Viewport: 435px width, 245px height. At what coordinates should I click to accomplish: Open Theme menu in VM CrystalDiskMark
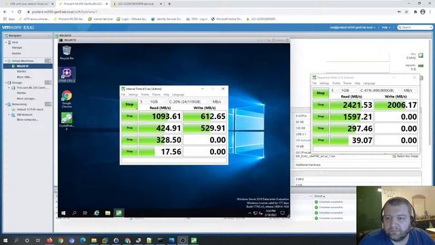[x=156, y=95]
